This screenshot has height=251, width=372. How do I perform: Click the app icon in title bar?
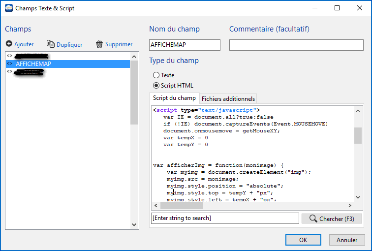[8, 8]
